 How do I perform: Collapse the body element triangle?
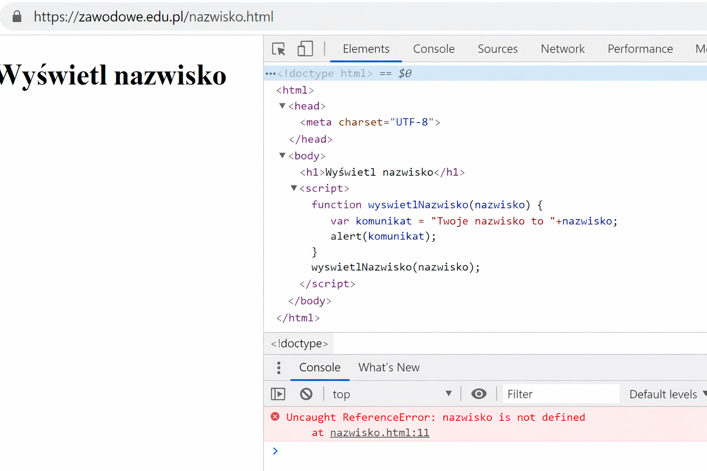tap(282, 156)
